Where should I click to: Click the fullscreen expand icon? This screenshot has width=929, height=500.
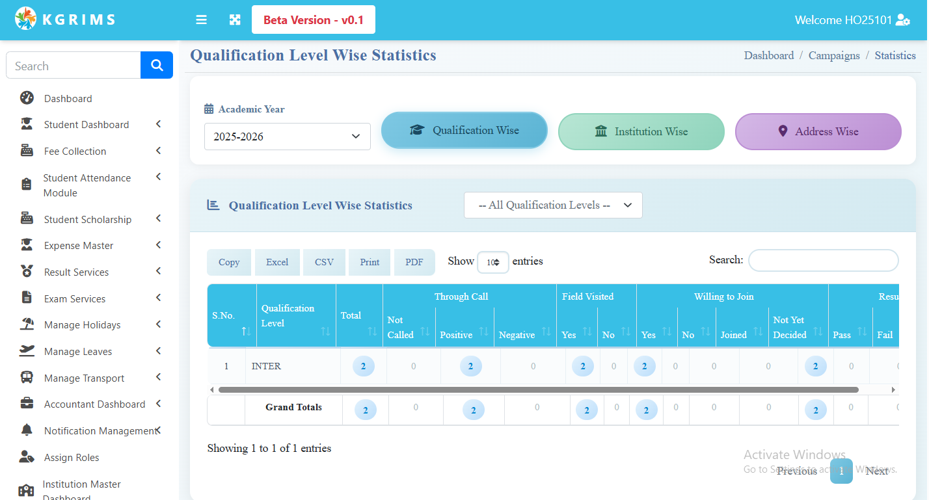(235, 20)
